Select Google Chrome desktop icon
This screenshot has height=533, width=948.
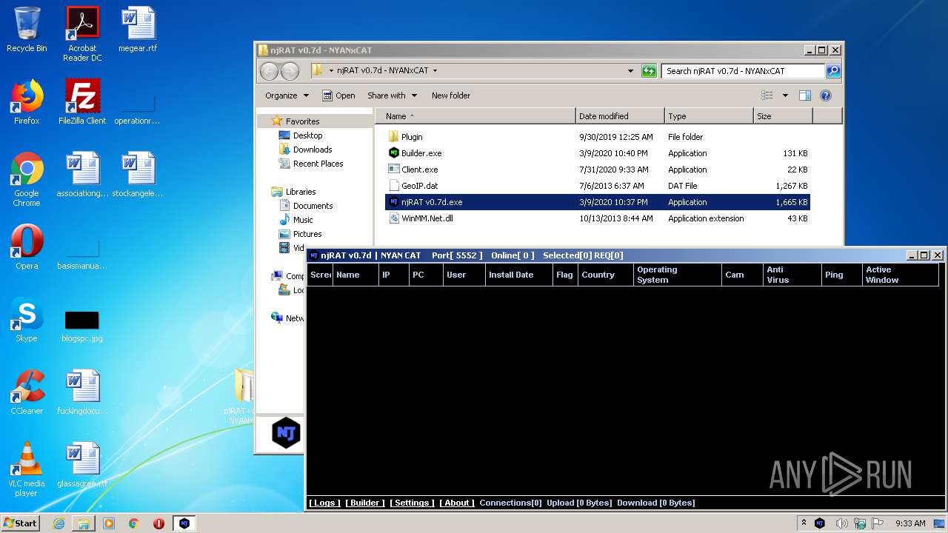[x=27, y=179]
